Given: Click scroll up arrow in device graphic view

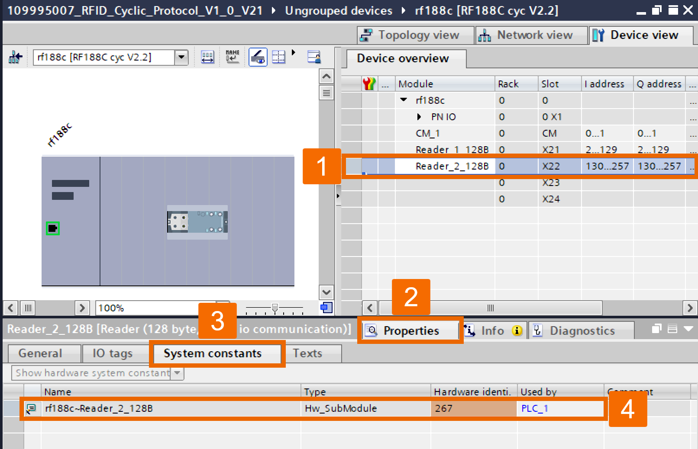Looking at the screenshot, I should [x=326, y=77].
